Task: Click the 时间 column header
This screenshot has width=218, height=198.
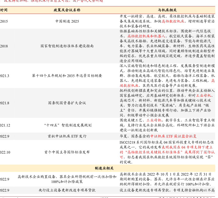Action: click(x=4, y=10)
